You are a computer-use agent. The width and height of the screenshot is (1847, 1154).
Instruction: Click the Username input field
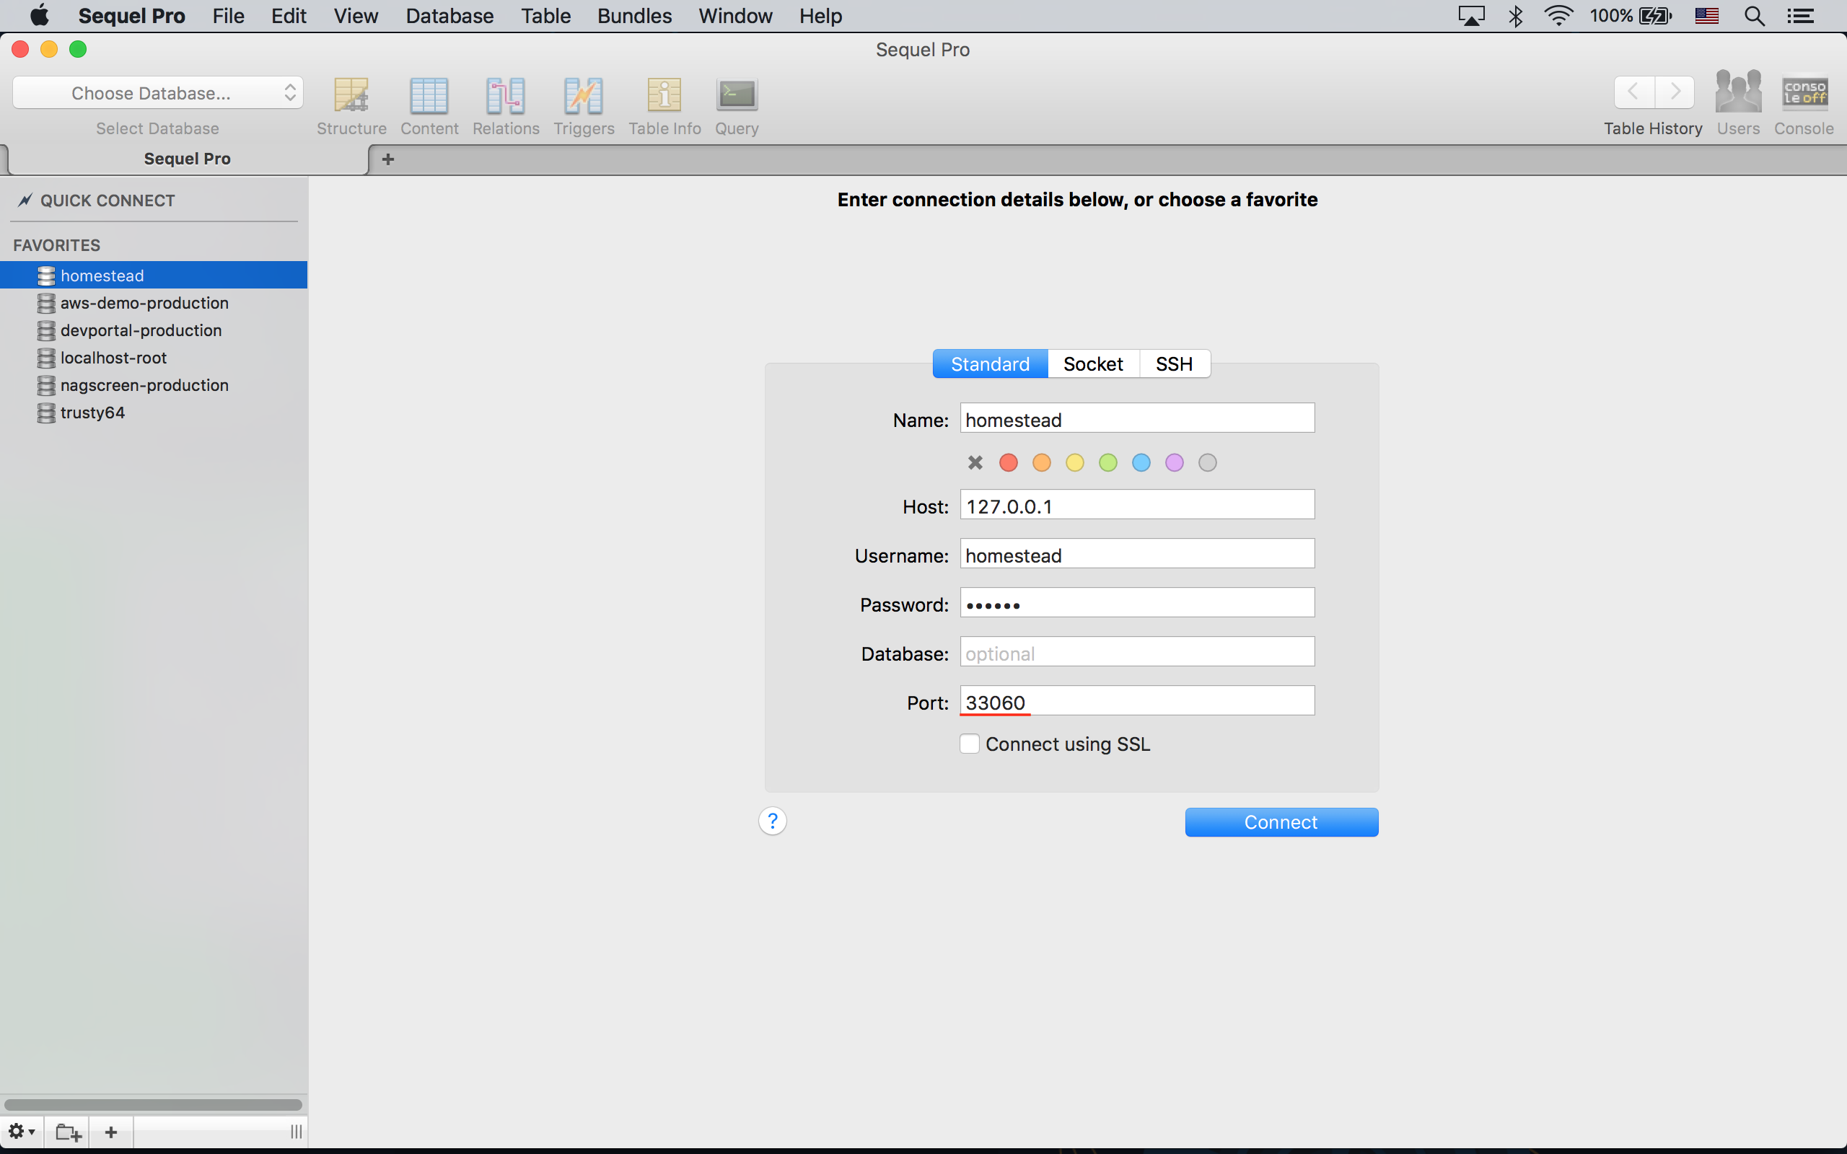(x=1137, y=553)
